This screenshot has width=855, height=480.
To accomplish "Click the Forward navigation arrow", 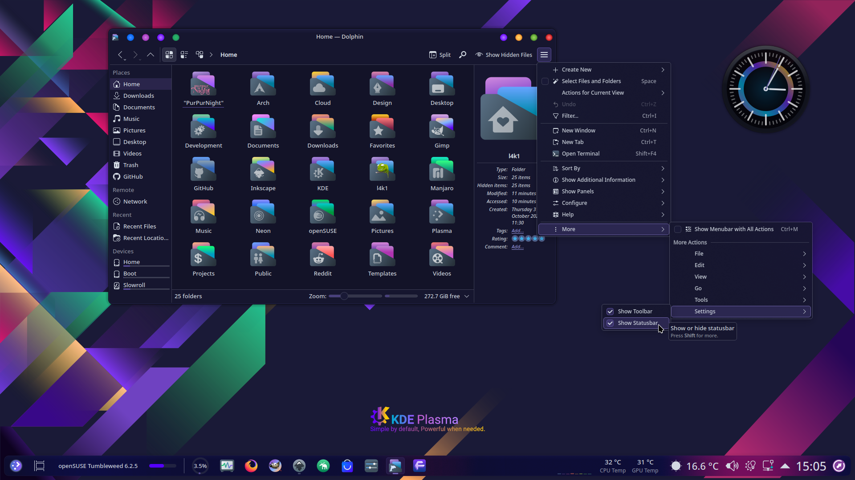I will coord(135,55).
